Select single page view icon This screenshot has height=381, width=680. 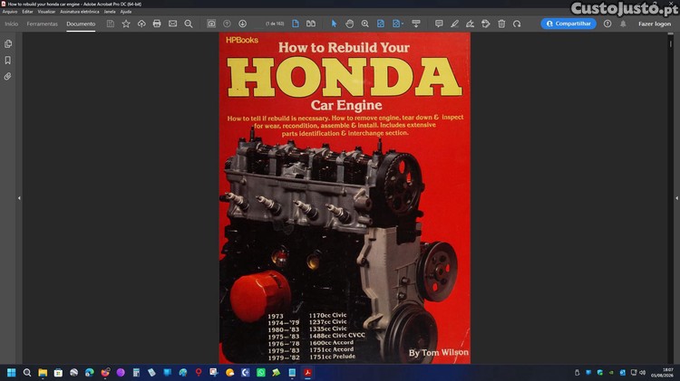(x=296, y=24)
